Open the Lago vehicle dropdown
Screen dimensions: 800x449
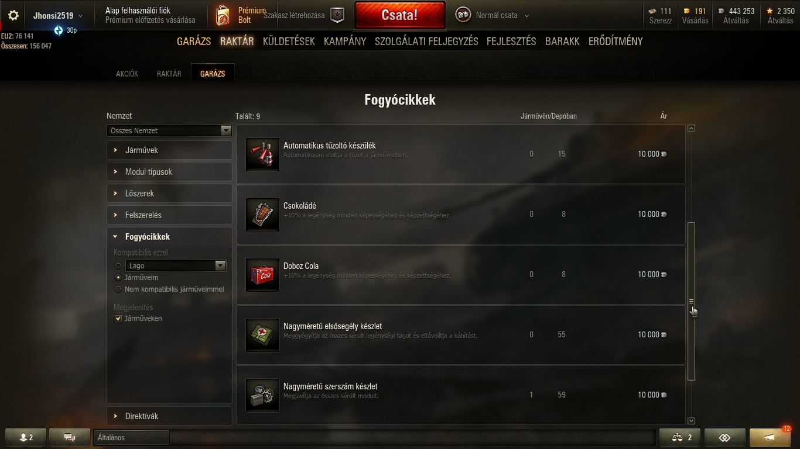coord(176,265)
